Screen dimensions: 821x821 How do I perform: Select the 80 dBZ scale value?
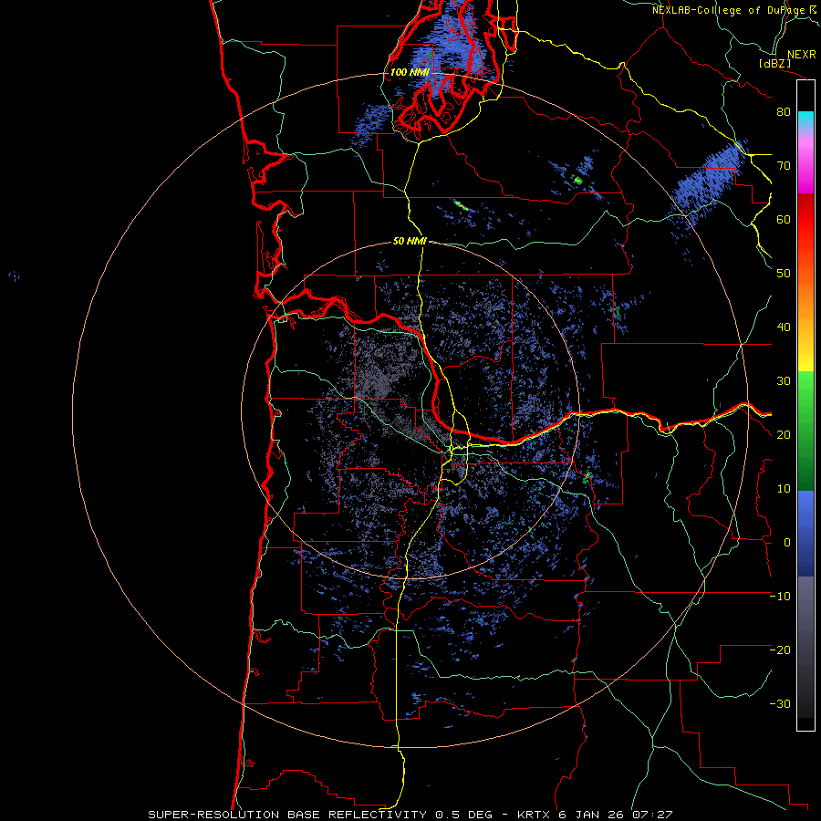(x=784, y=111)
